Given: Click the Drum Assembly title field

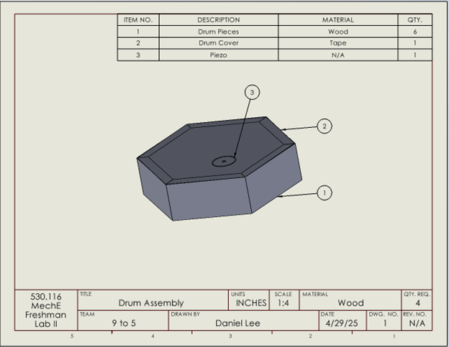Looking at the screenshot, I should (x=151, y=303).
